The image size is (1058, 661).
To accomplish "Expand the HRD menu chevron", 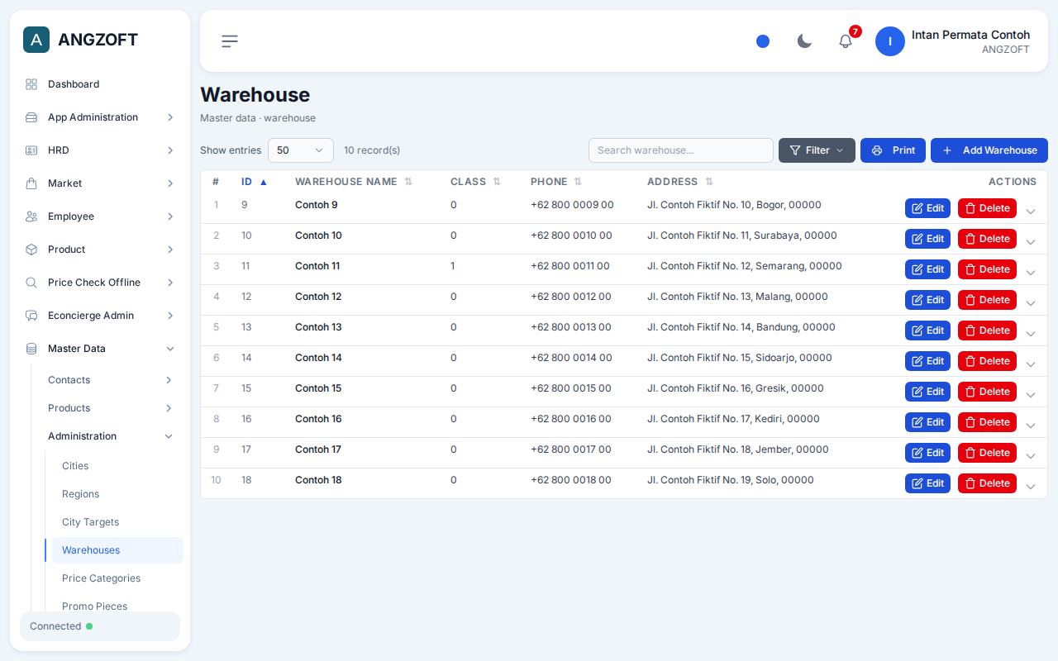I will pos(170,150).
